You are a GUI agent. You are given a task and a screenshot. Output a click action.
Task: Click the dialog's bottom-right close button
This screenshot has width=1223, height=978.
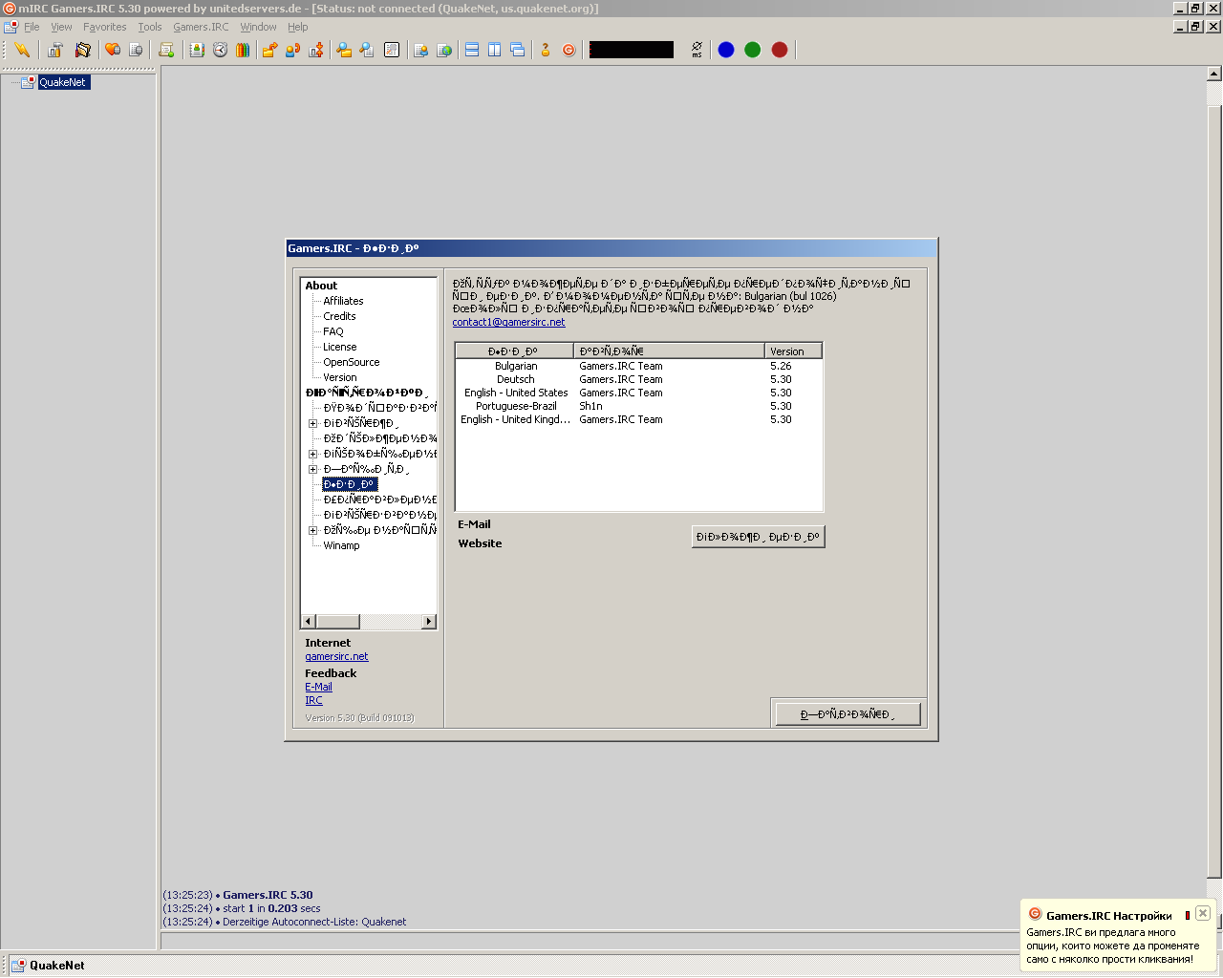coord(848,714)
